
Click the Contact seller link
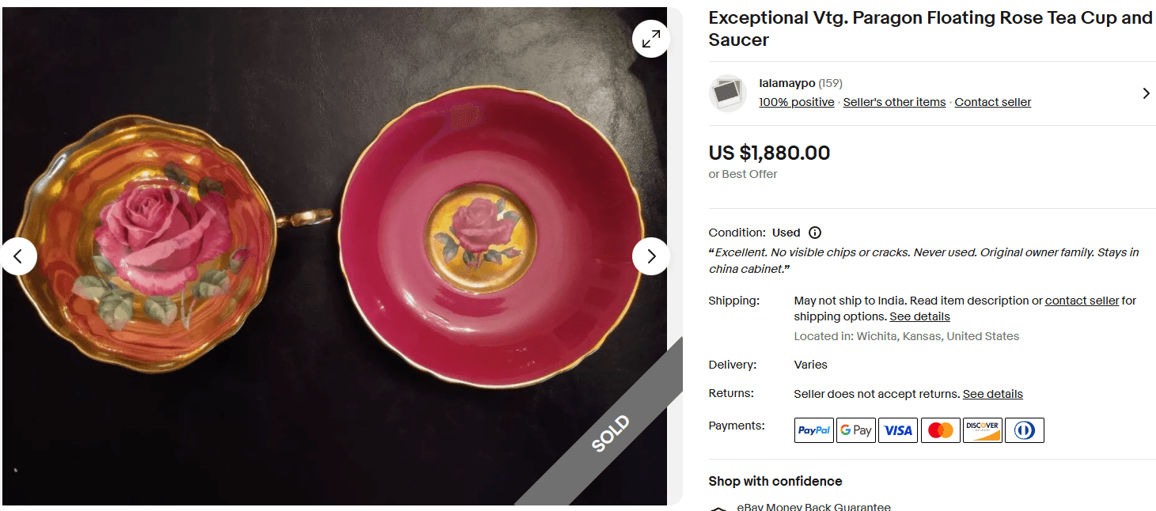click(992, 101)
